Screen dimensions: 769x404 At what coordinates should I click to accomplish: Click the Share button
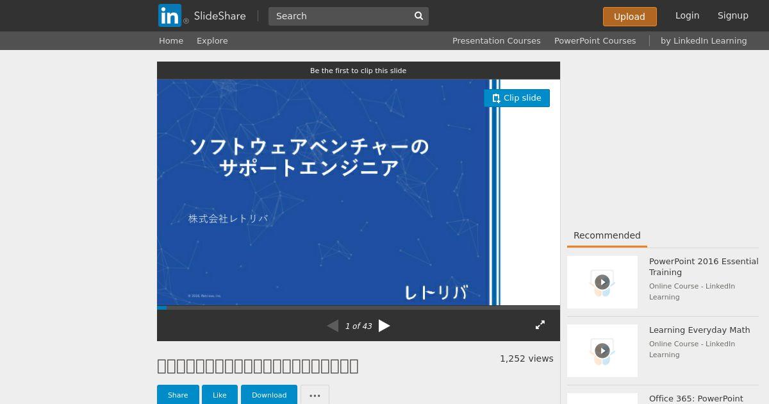click(x=178, y=395)
